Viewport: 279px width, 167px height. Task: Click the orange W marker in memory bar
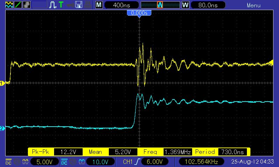pyautogui.click(x=160, y=5)
